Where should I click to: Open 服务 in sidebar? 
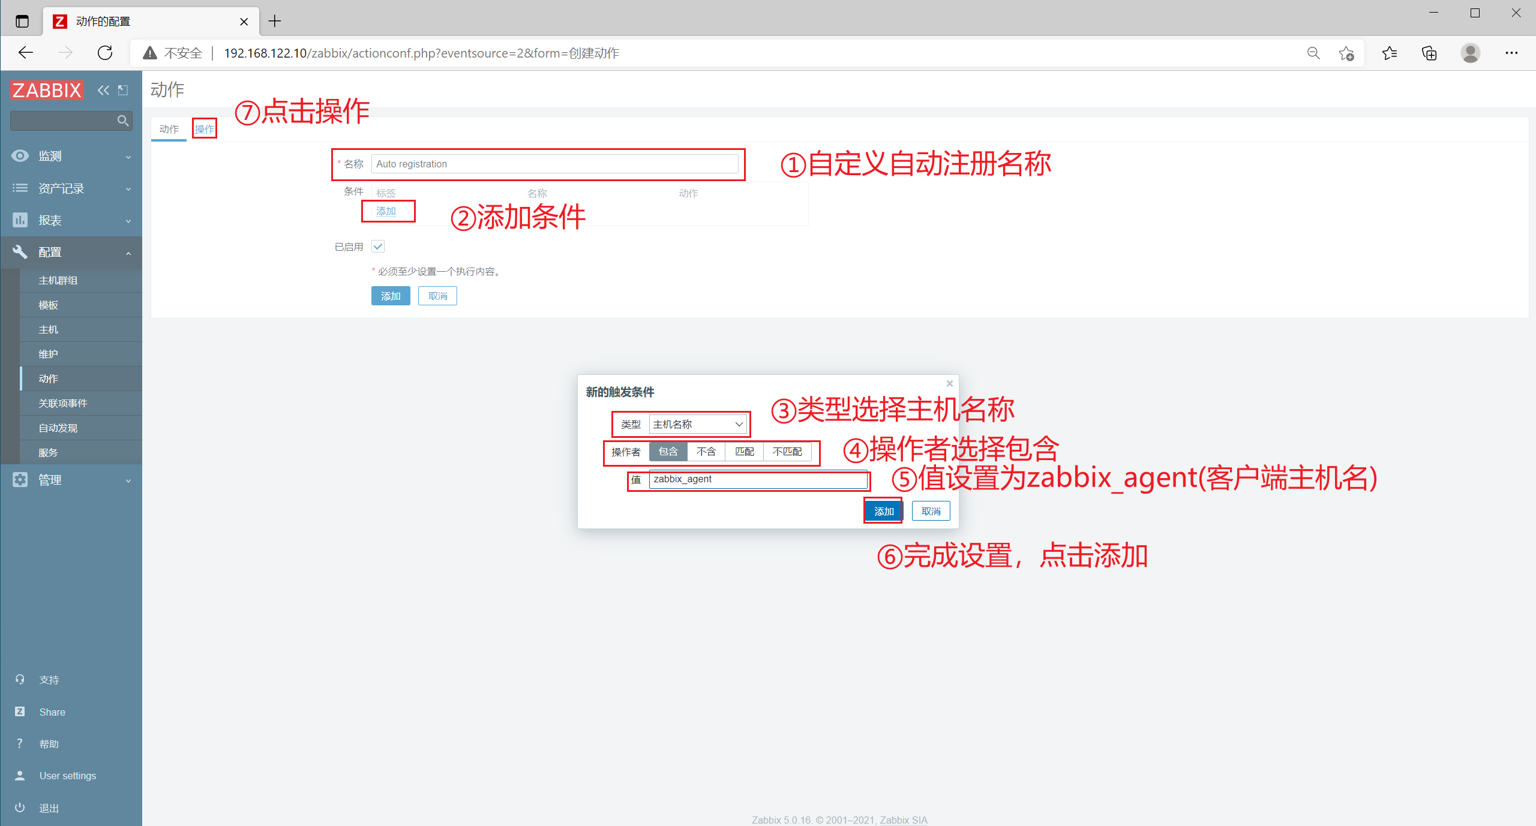coord(81,452)
